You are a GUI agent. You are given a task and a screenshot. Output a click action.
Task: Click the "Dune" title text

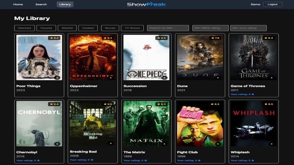pyautogui.click(x=182, y=86)
